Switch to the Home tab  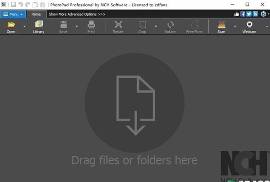(36, 14)
